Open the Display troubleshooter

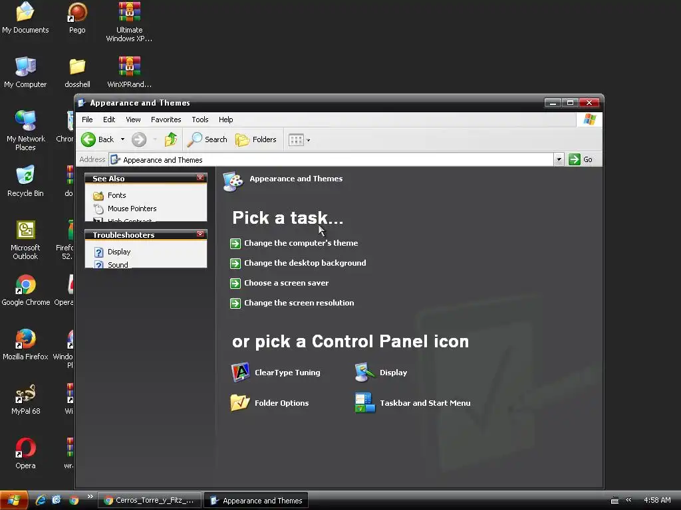coord(113,252)
